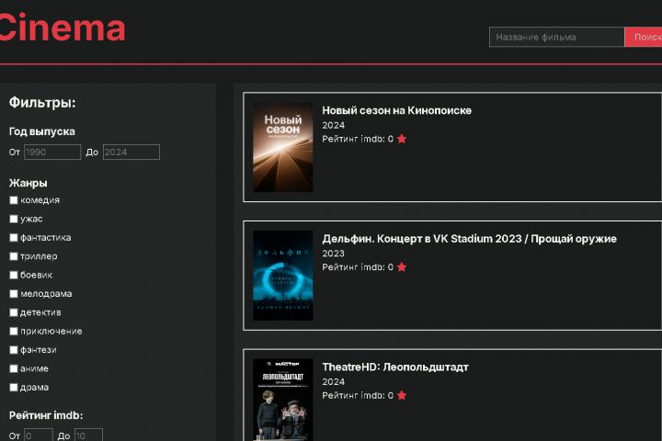This screenshot has width=662, height=441.
Task: Check the боевик genre filter
Action: [14, 275]
